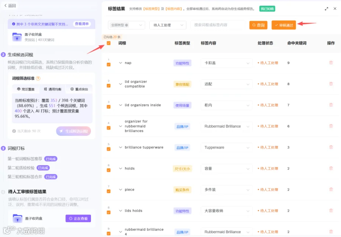This screenshot has width=341, height=237.
Task: Uncheck the organizer for rubbermaid brilliances checkbox
Action: pyautogui.click(x=108, y=128)
